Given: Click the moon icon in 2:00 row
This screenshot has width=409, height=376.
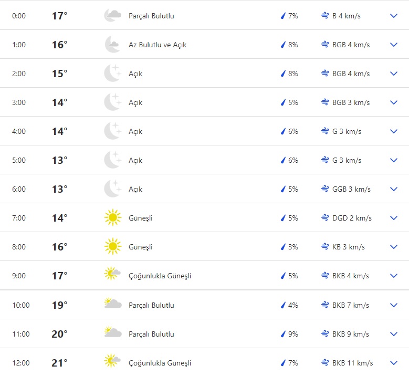Looking at the screenshot, I should click(x=112, y=74).
